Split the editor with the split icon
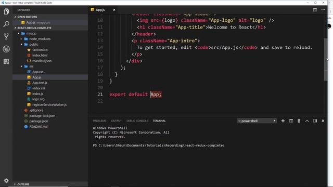Image resolution: width=333 pixels, height=187 pixels. point(315,10)
